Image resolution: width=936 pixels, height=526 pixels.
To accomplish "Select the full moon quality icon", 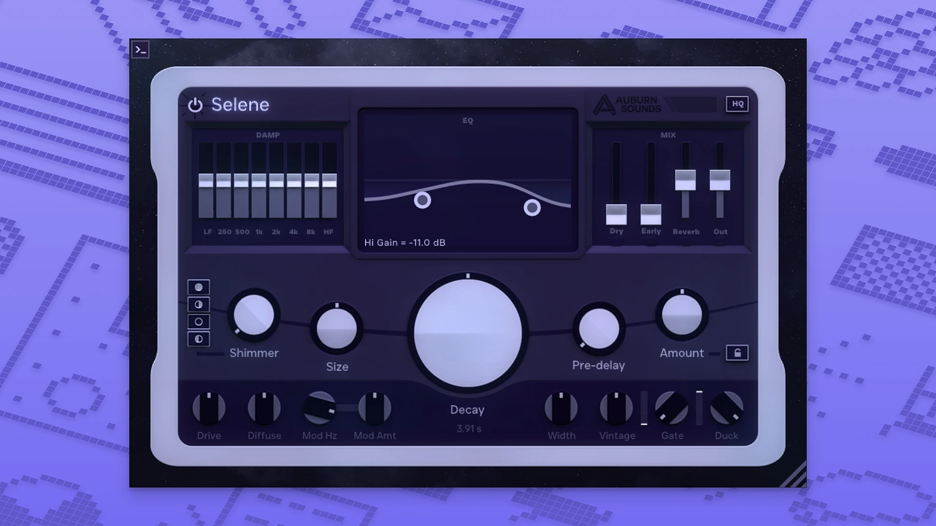I will 198,287.
